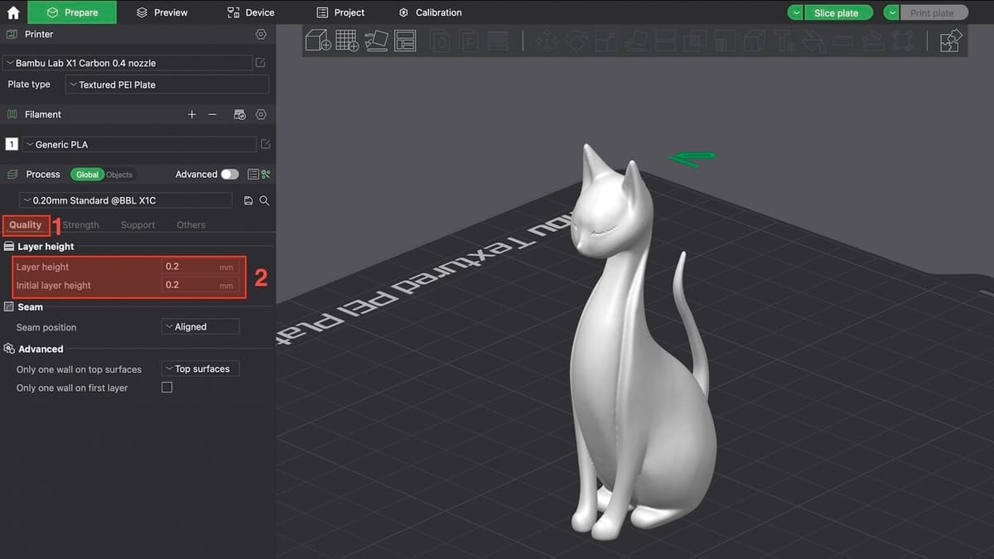Open the Seam position dropdown
This screenshot has width=994, height=559.
pyautogui.click(x=200, y=327)
